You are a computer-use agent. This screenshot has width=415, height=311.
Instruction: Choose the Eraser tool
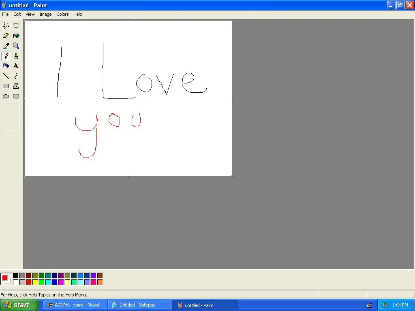click(x=6, y=36)
